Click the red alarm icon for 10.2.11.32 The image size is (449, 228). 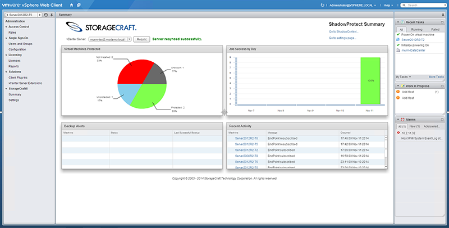(x=398, y=133)
